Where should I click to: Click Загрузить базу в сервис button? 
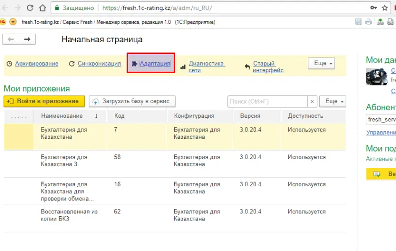click(132, 101)
